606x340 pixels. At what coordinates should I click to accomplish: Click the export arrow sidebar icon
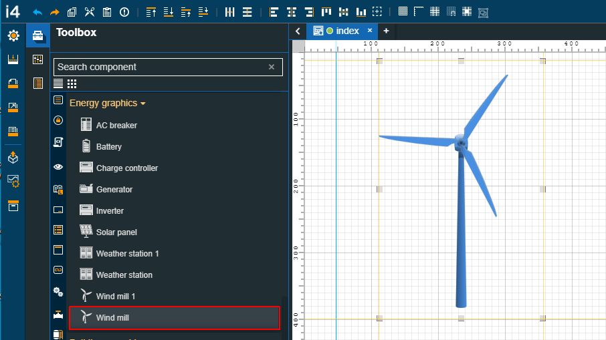[13, 107]
